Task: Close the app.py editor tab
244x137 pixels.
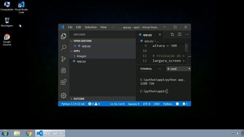Action: tap(160, 35)
